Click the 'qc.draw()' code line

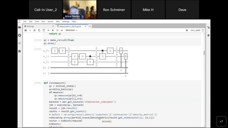pyautogui.click(x=50, y=43)
